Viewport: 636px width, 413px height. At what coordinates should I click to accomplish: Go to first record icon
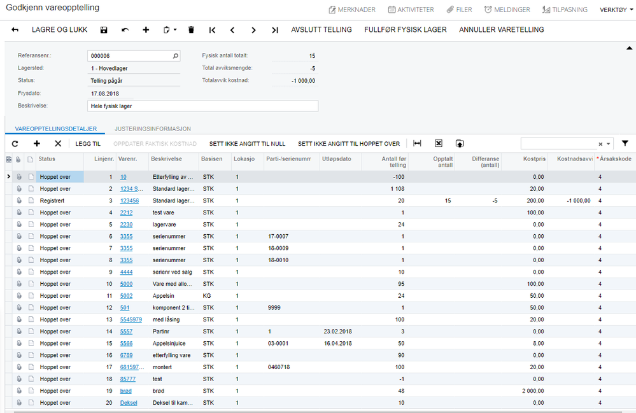coord(212,30)
